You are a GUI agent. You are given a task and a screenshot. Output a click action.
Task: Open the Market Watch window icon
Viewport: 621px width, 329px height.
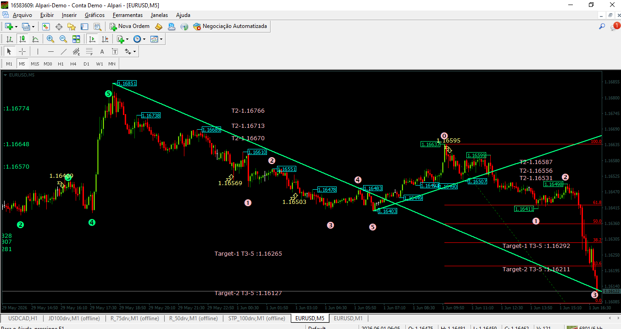(46, 27)
